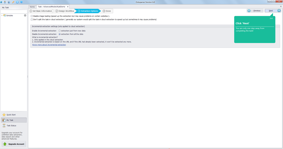Click the search field under My Task

[x=14, y=12]
